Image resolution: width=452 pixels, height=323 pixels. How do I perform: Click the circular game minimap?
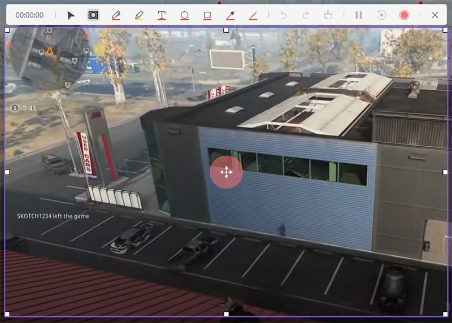pyautogui.click(x=50, y=57)
